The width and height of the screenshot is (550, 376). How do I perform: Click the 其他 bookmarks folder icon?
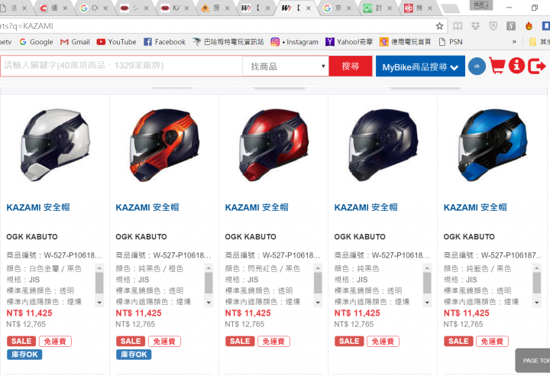point(532,42)
